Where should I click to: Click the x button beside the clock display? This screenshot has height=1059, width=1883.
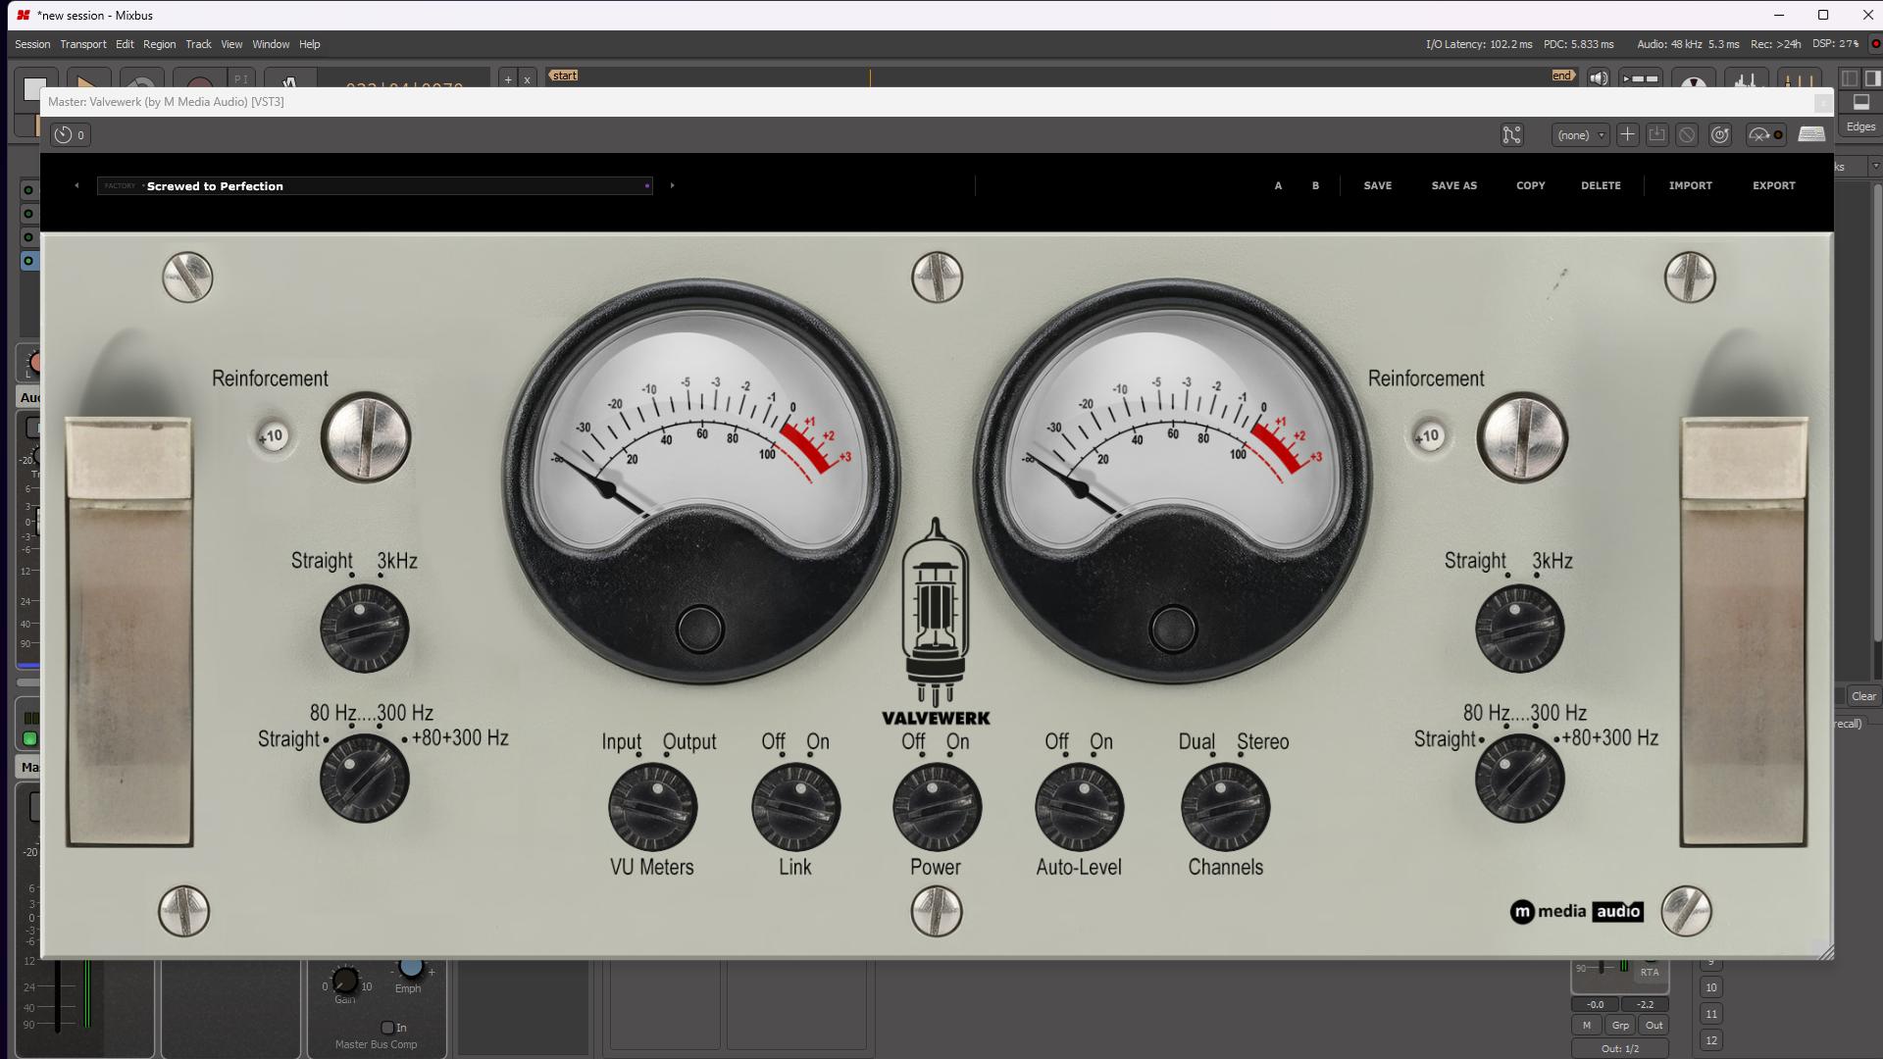527,79
